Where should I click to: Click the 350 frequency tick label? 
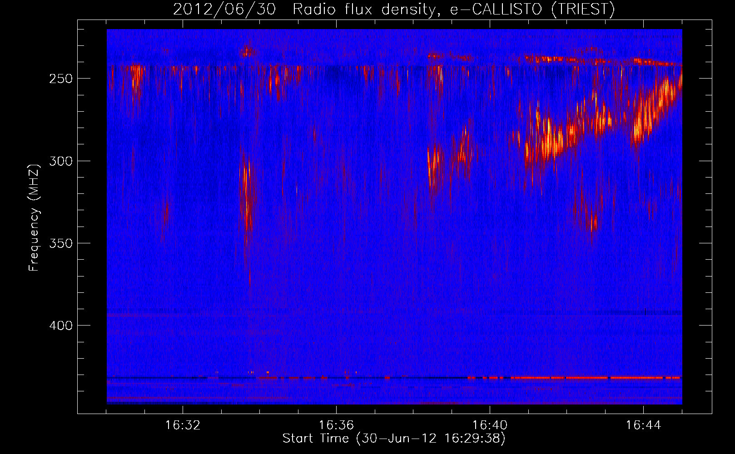60,243
